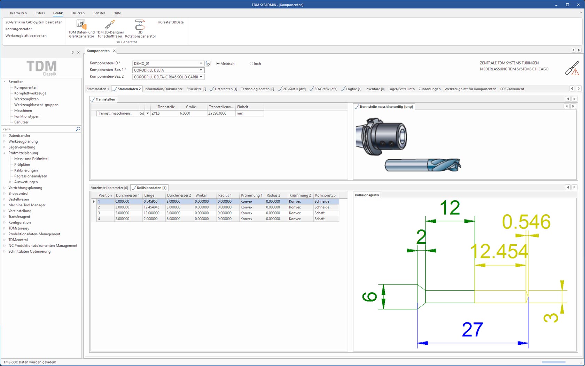The width and height of the screenshot is (585, 366).
Task: Click the search magnifier in navigation filter
Action: click(78, 129)
